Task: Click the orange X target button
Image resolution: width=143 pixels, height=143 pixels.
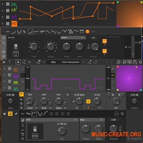Action: 105,41
